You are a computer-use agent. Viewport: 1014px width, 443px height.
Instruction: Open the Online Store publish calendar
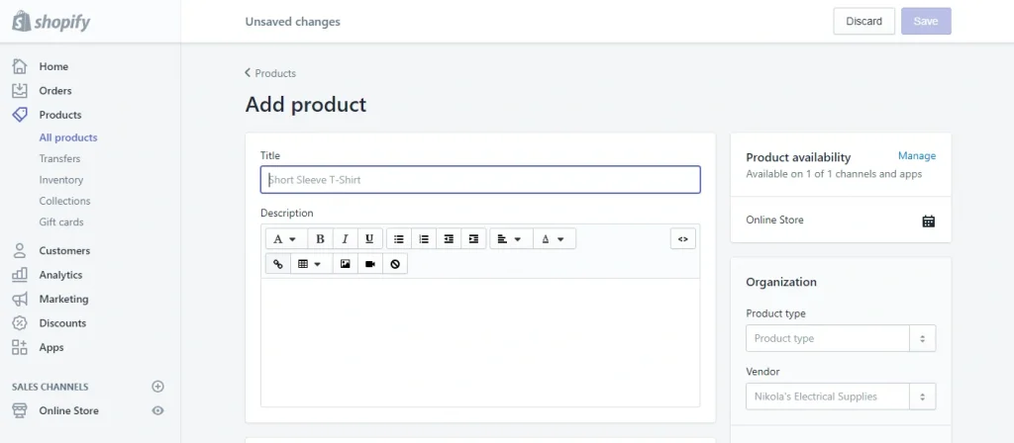pos(928,221)
